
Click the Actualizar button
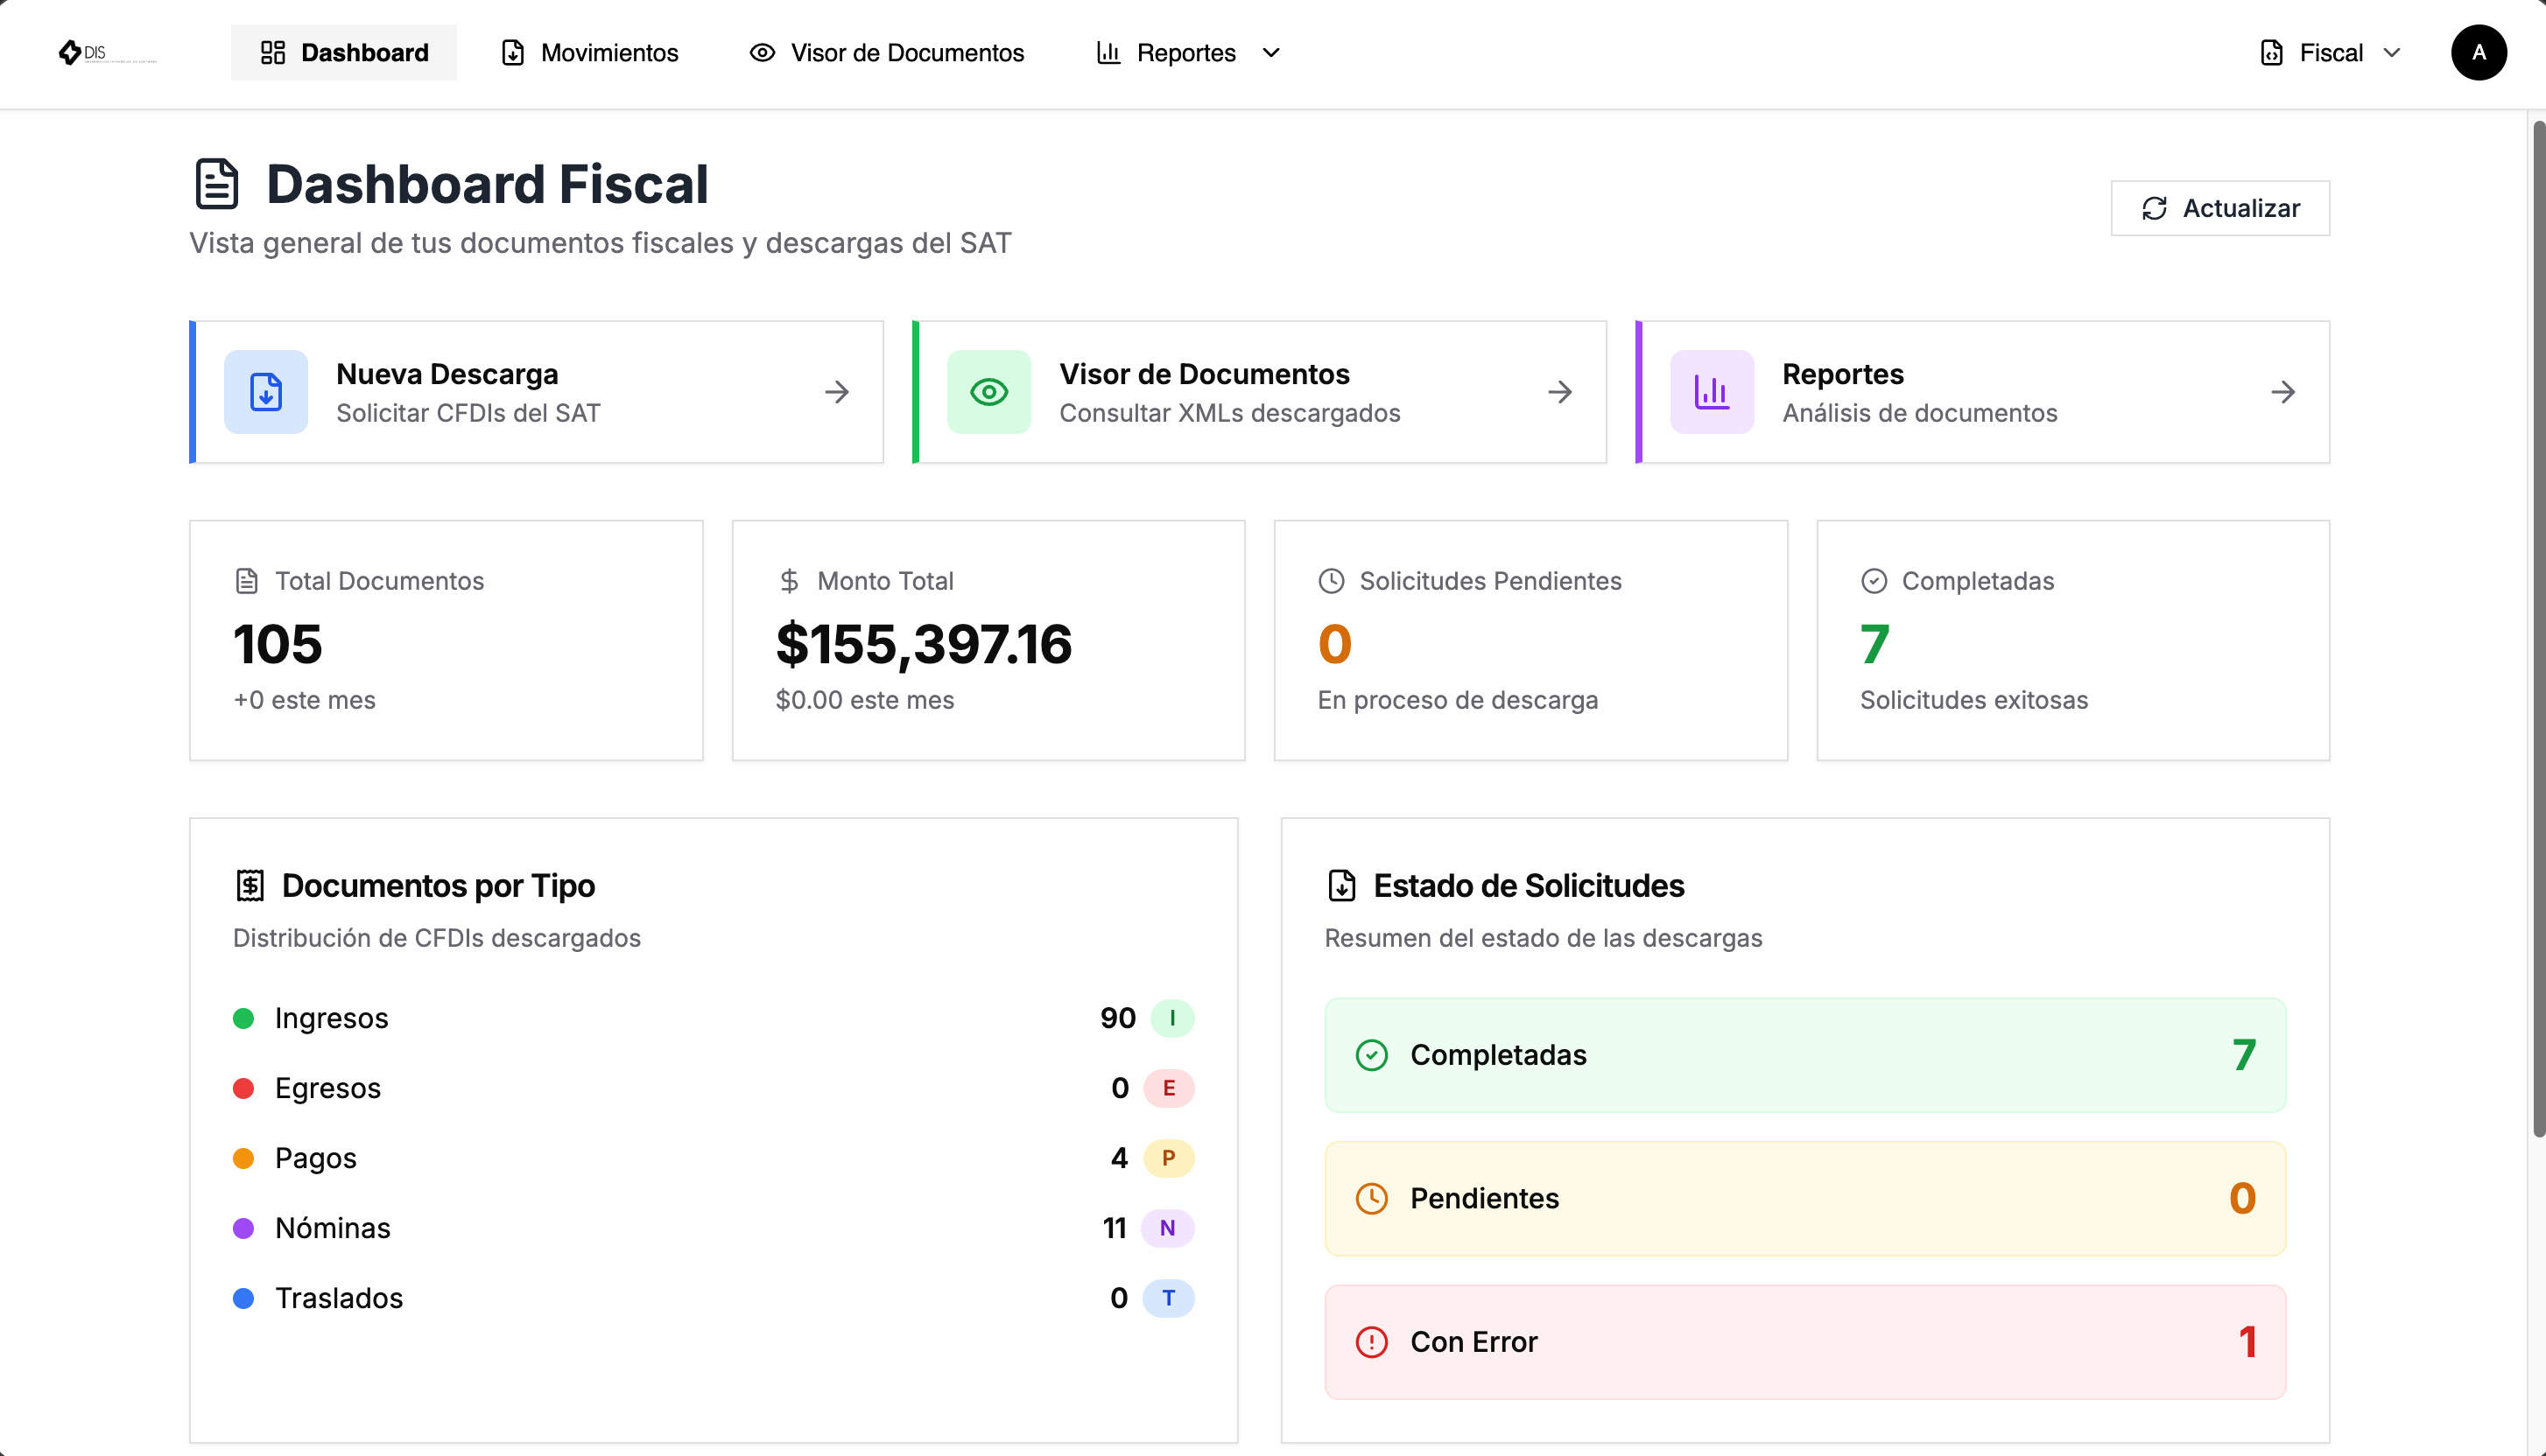pyautogui.click(x=2220, y=208)
